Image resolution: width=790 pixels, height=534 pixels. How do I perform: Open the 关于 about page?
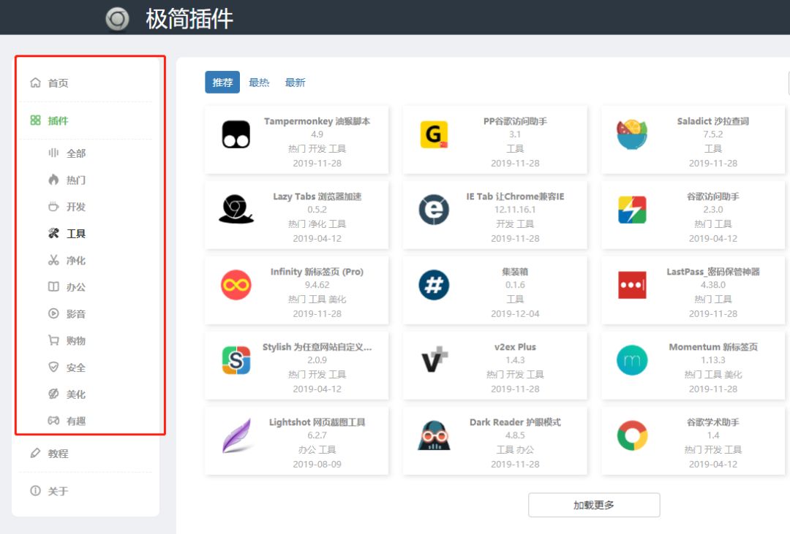pyautogui.click(x=49, y=491)
